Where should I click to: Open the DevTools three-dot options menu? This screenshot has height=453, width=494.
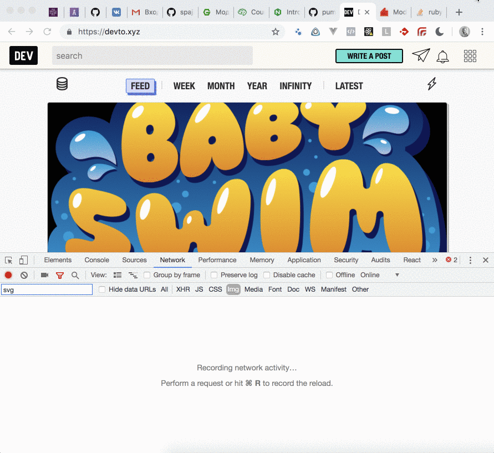point(470,260)
